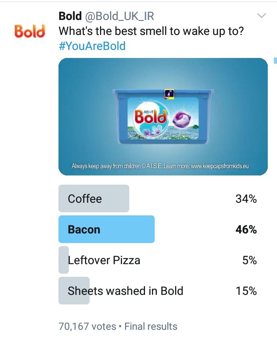Click the 15% result for Sheets washed
277x339 pixels.
(246, 291)
